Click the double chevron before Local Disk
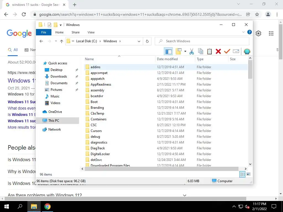Viewport: 283px width, 212px height. pyautogui.click(x=73, y=41)
